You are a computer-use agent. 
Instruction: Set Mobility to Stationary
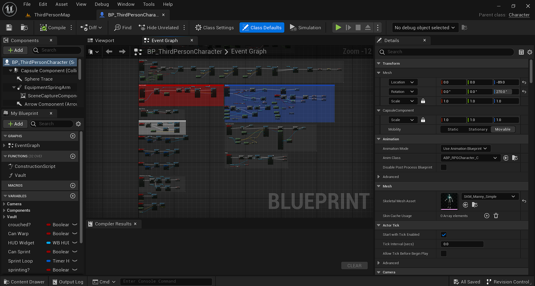pos(478,129)
